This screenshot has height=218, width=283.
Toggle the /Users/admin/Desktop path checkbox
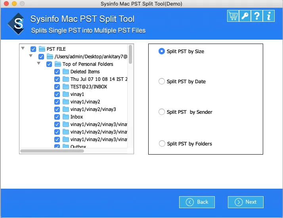pyautogui.click(x=41, y=57)
